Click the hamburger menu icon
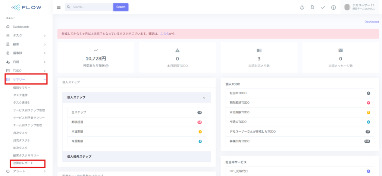 (x=59, y=7)
